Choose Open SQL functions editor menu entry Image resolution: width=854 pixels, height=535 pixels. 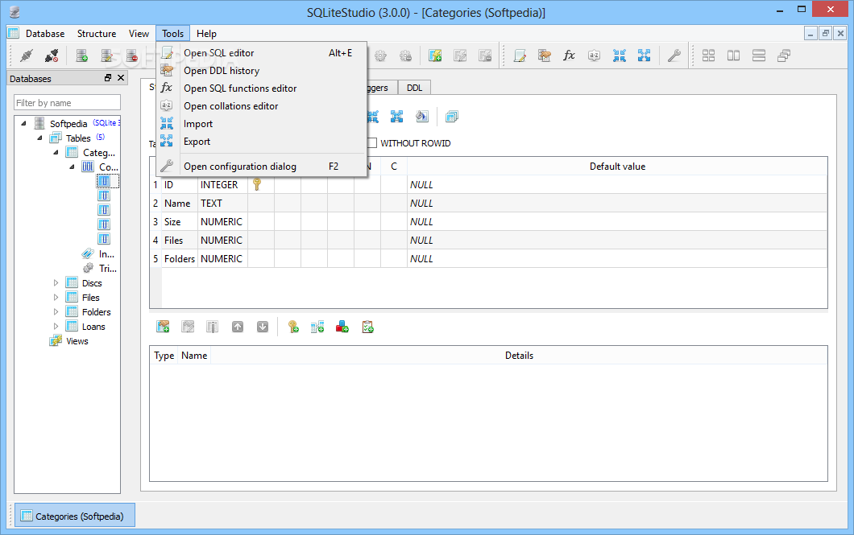coord(261,88)
